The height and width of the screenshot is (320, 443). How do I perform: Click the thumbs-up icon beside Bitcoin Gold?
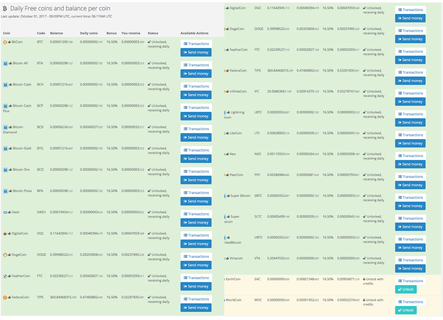pos(10,148)
